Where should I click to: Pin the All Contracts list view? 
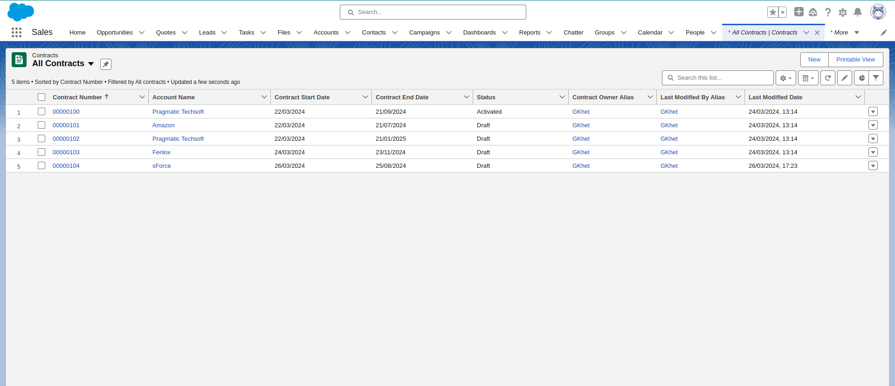106,64
